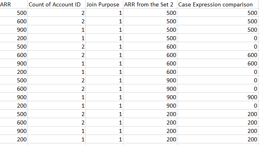Click ARR from Set 2 in ninth row
Screen dimensions: 260x145
click(150, 80)
